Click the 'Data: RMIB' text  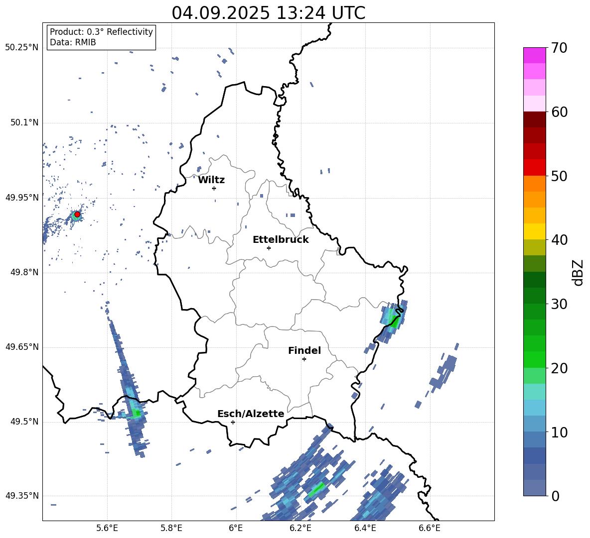(x=73, y=42)
